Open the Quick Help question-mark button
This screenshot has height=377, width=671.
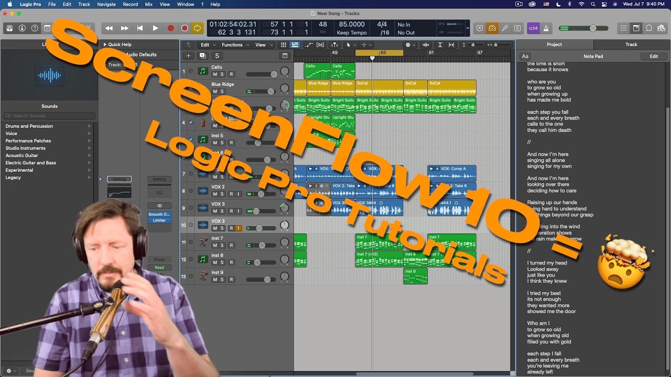coord(35,28)
